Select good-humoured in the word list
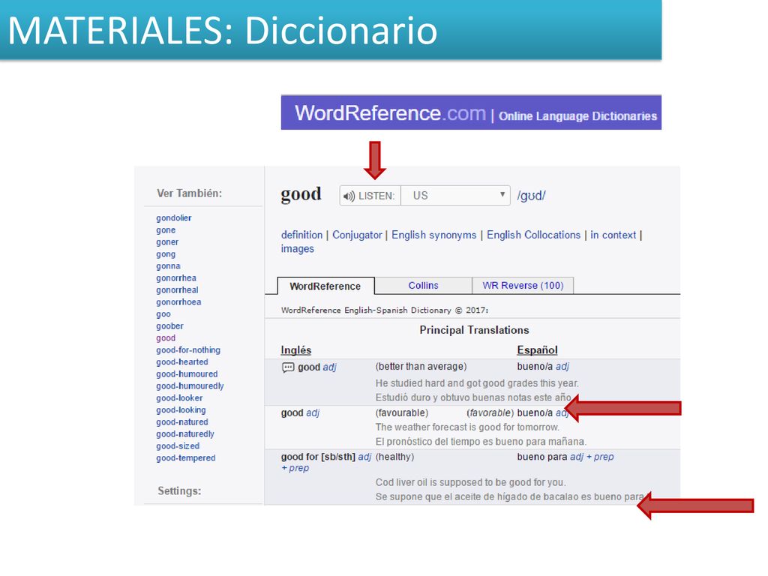768x576 pixels. coord(187,374)
